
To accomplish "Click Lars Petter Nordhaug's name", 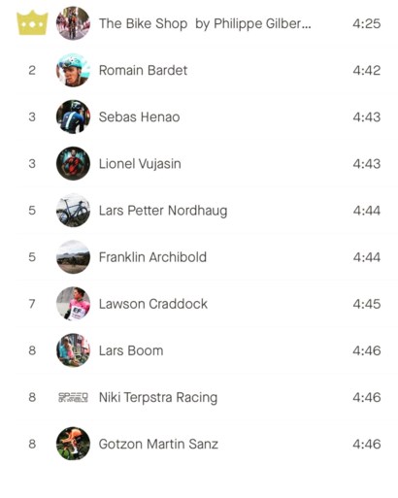I will click(x=163, y=211).
